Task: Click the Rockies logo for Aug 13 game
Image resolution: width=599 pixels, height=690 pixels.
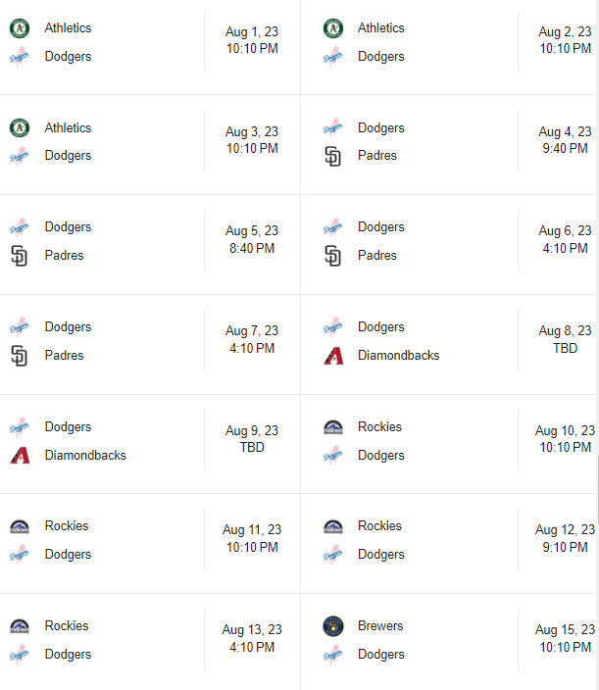Action: pyautogui.click(x=20, y=626)
